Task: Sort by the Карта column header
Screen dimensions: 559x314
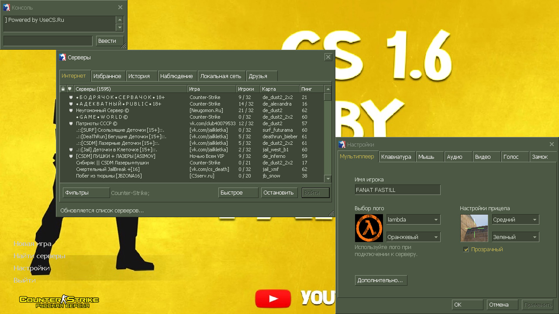Action: coord(280,89)
